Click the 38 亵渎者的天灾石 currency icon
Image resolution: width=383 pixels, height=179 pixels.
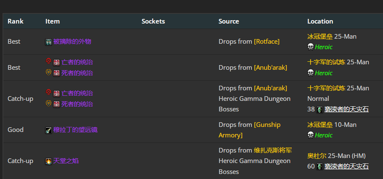(x=320, y=110)
